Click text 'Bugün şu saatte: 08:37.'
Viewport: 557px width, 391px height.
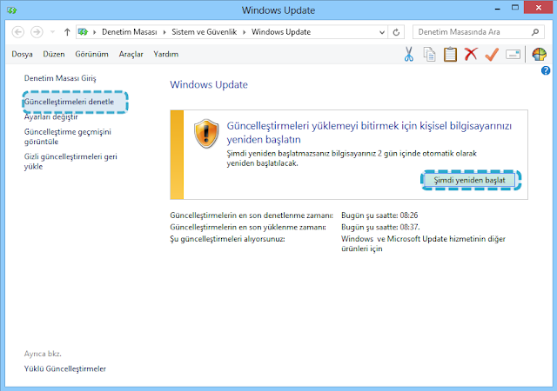coord(380,227)
